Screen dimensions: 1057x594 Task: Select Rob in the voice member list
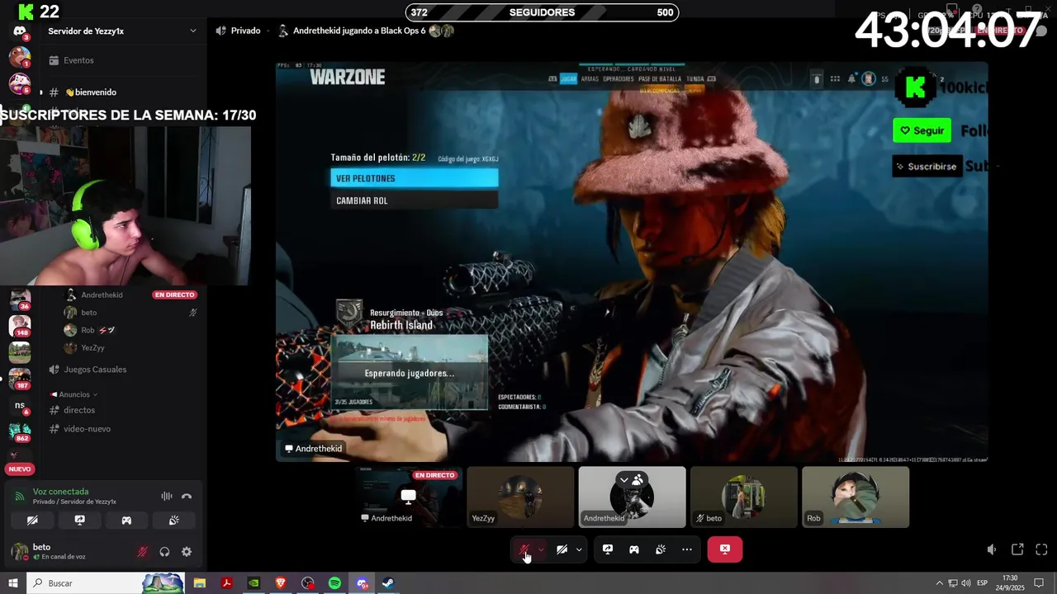(130, 330)
